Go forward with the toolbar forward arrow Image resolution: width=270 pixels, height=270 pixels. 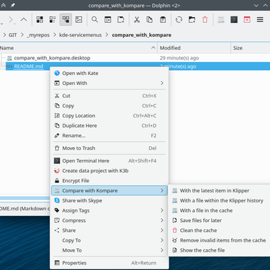coord(11,20)
